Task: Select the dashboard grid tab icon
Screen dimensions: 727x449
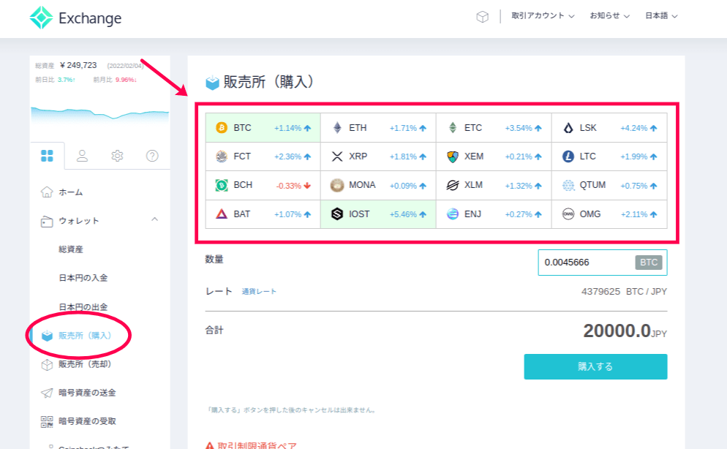Action: pos(47,156)
